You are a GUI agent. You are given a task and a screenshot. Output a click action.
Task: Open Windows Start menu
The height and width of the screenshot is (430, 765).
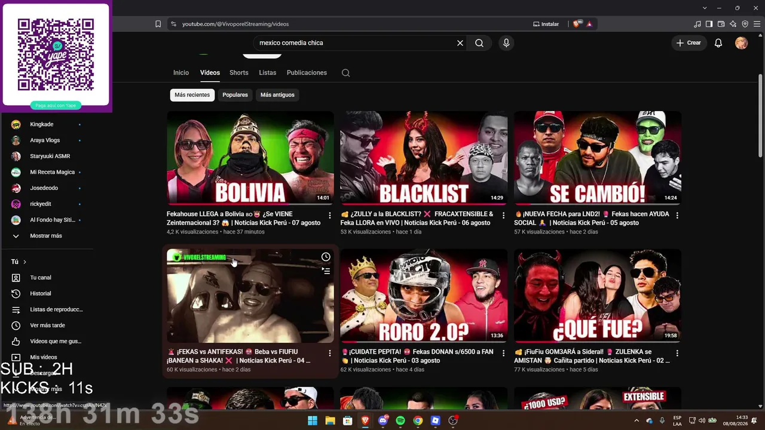tap(313, 420)
